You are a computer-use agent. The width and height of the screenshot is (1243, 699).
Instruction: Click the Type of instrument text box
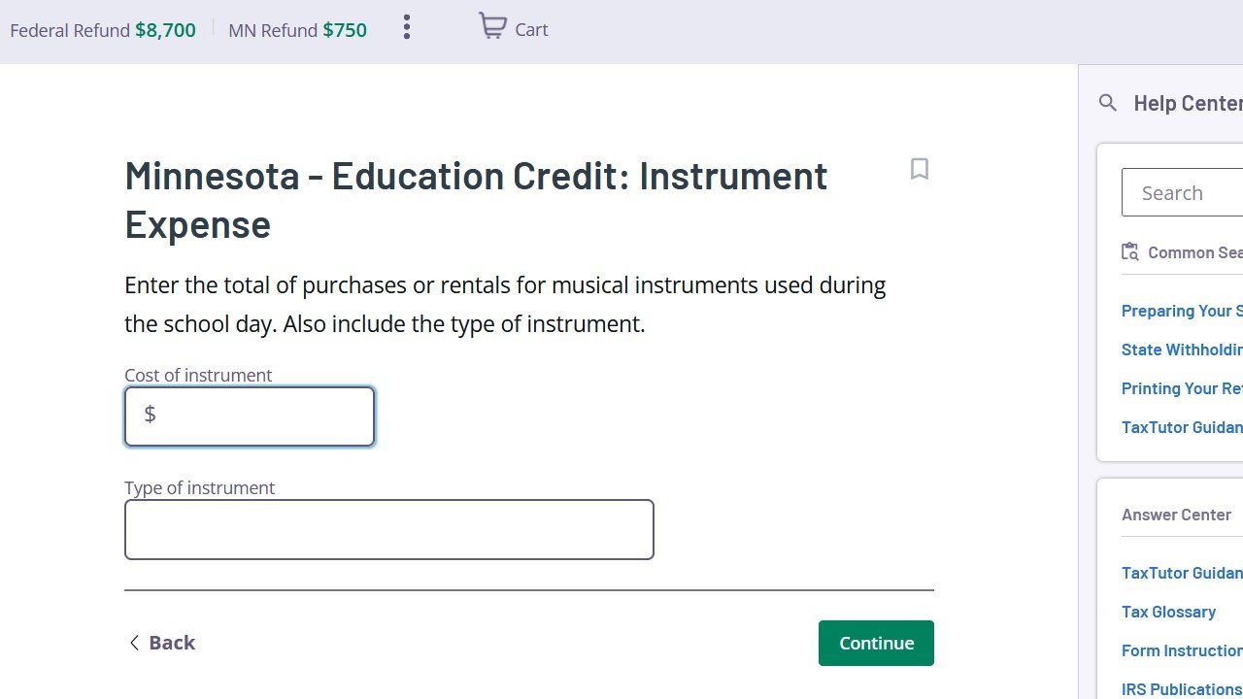pos(389,529)
